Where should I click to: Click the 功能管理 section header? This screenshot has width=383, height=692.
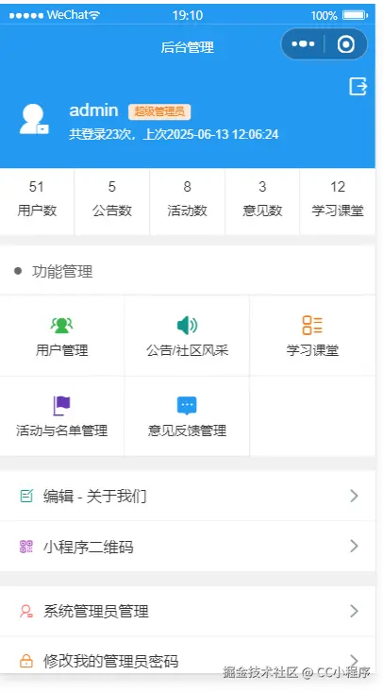pyautogui.click(x=62, y=271)
